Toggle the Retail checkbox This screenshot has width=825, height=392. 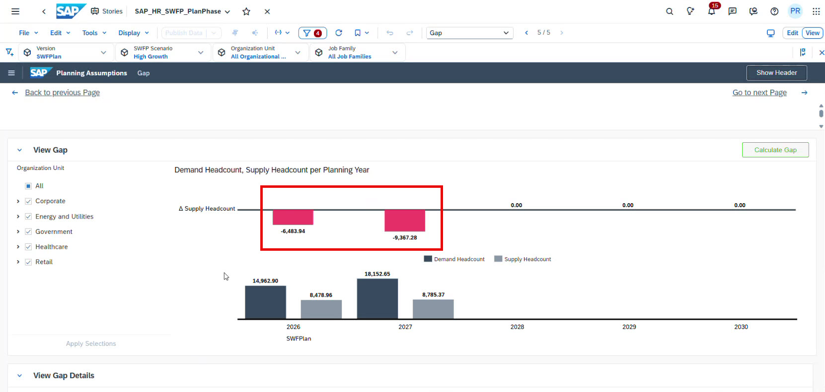pyautogui.click(x=28, y=262)
